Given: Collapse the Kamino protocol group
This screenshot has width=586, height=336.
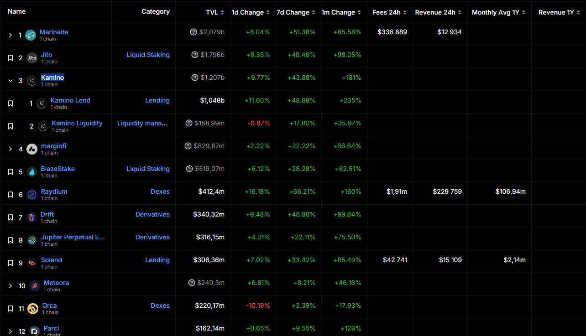Looking at the screenshot, I should click(x=10, y=81).
